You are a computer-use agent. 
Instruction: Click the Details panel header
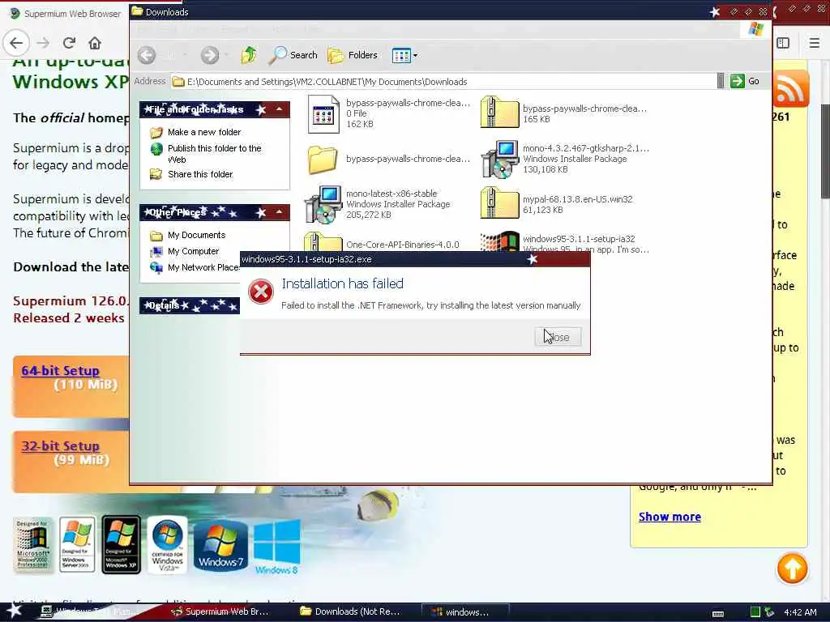click(x=190, y=305)
